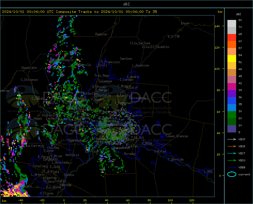
Task: Click the orange VBCR arrow legend icon
Action: click(x=232, y=146)
